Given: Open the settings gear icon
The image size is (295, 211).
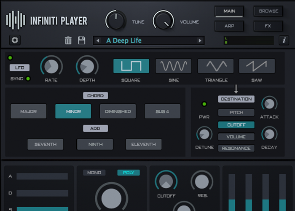Looking at the screenshot, I should click(15, 41).
